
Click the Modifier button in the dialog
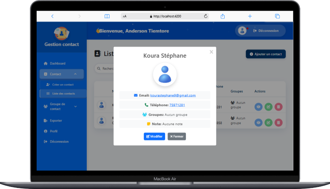tap(154, 136)
